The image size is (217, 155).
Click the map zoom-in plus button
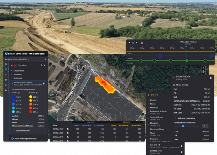(x=203, y=68)
